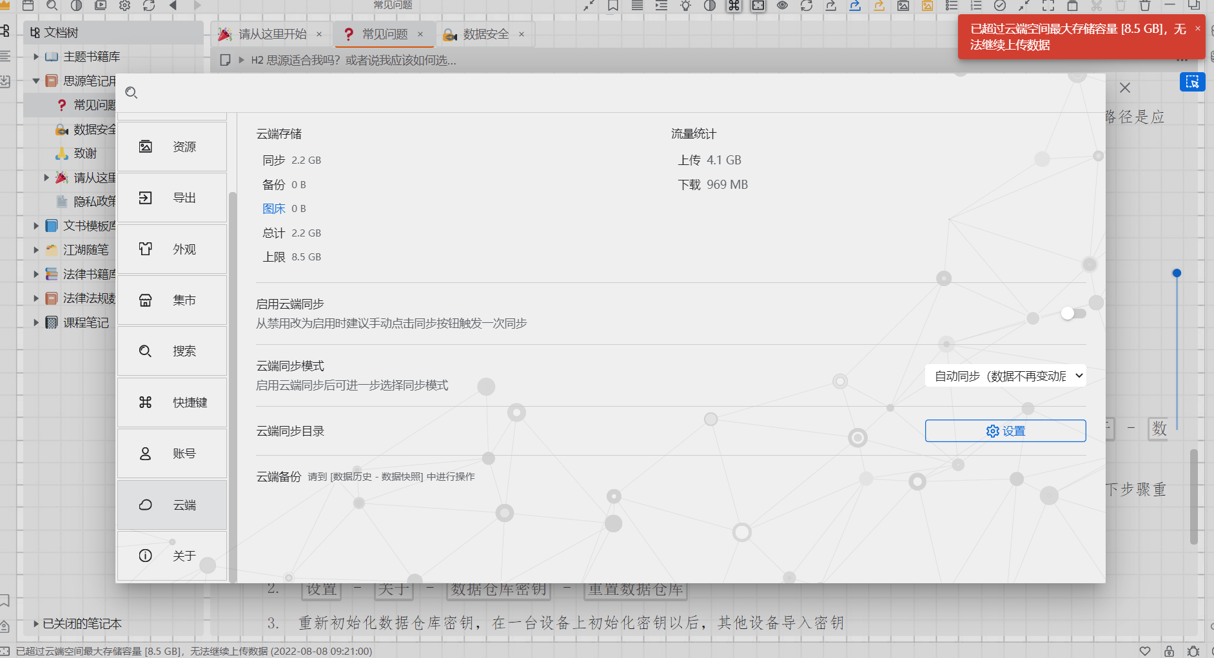Enable the cloud sync toggle switch

(1073, 313)
